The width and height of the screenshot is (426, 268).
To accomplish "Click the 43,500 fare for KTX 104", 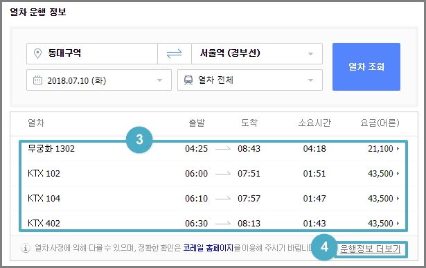I will click(380, 198).
